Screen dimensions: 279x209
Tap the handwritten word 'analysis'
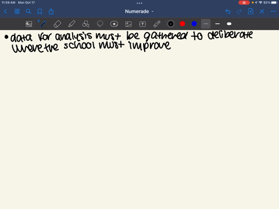74,37
